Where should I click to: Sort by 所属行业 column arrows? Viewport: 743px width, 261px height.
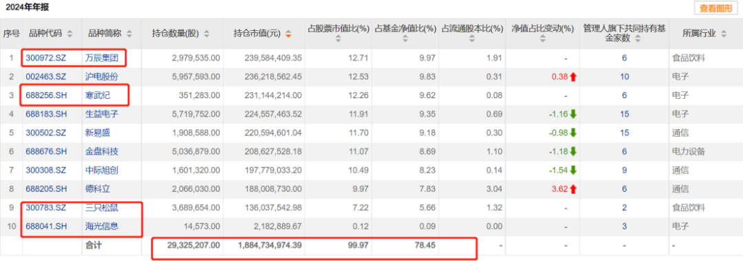coord(723,34)
